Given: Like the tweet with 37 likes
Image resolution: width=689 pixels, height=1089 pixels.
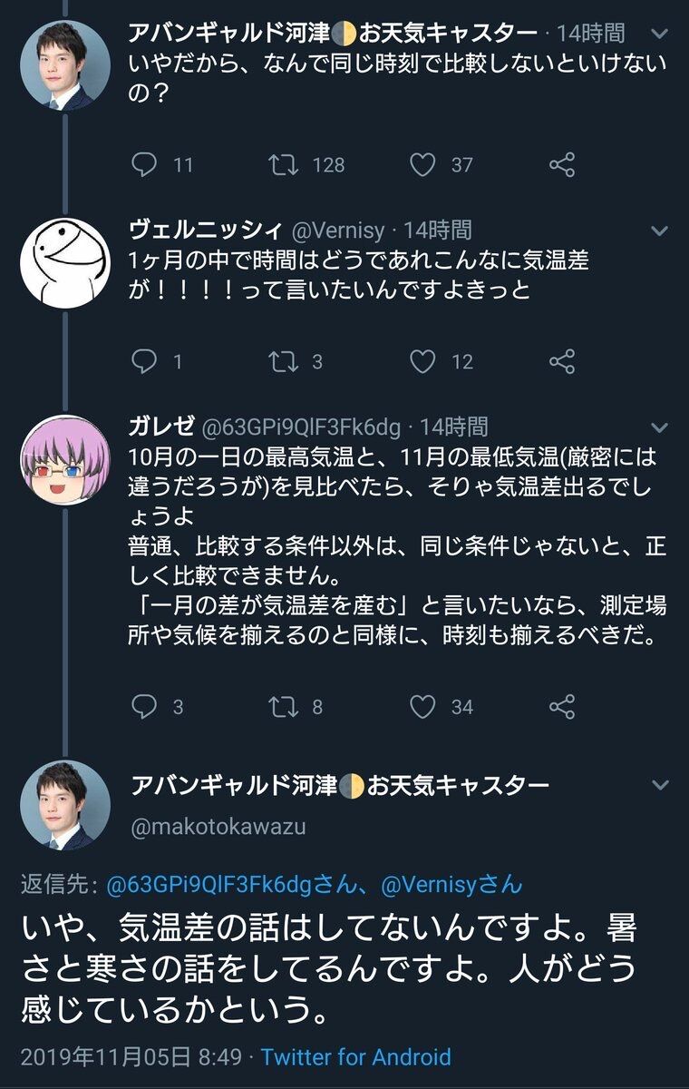Looking at the screenshot, I should point(422,164).
